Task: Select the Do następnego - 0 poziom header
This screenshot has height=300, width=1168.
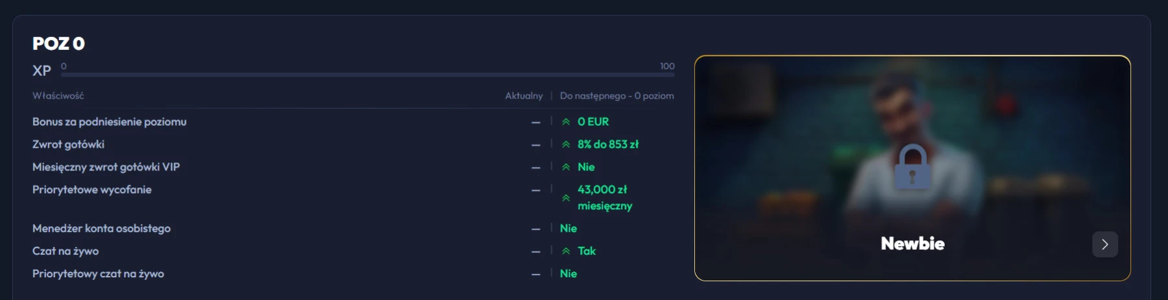Action: [616, 96]
